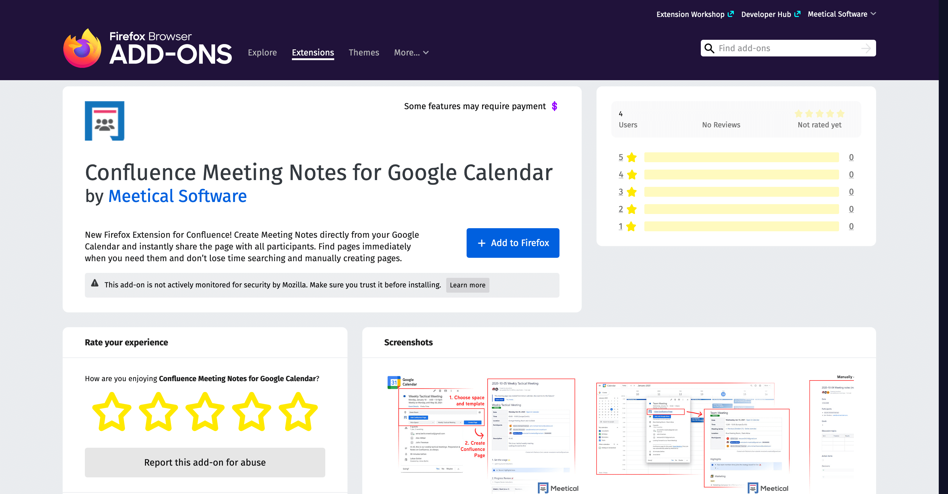Rate the add-on one star
This screenshot has height=494, width=948.
click(x=111, y=411)
